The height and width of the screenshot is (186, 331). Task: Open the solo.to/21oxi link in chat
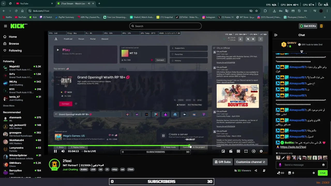293,147
